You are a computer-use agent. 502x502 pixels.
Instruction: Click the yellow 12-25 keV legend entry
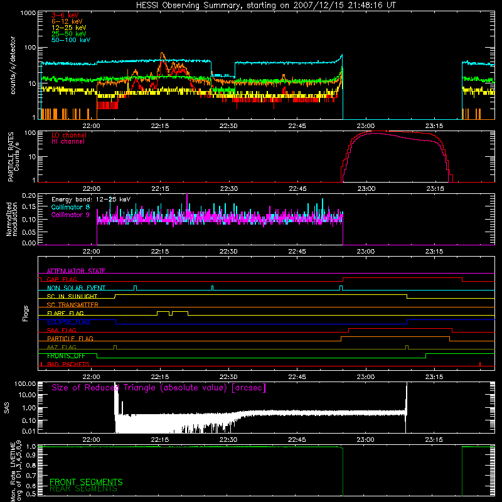pyautogui.click(x=68, y=28)
